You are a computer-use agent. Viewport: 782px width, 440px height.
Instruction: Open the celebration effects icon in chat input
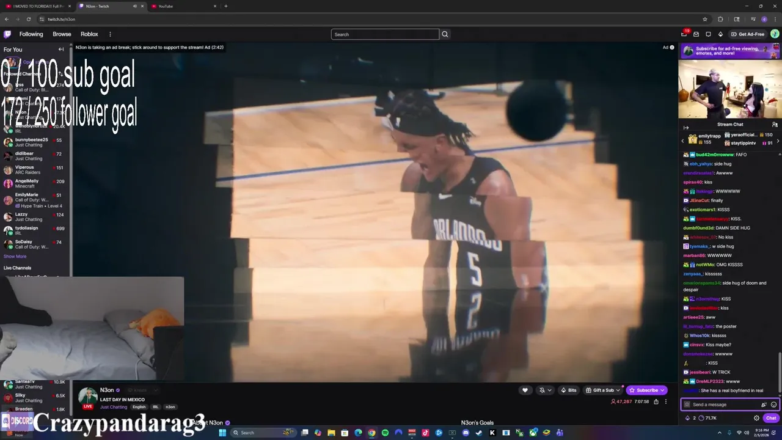pyautogui.click(x=764, y=405)
